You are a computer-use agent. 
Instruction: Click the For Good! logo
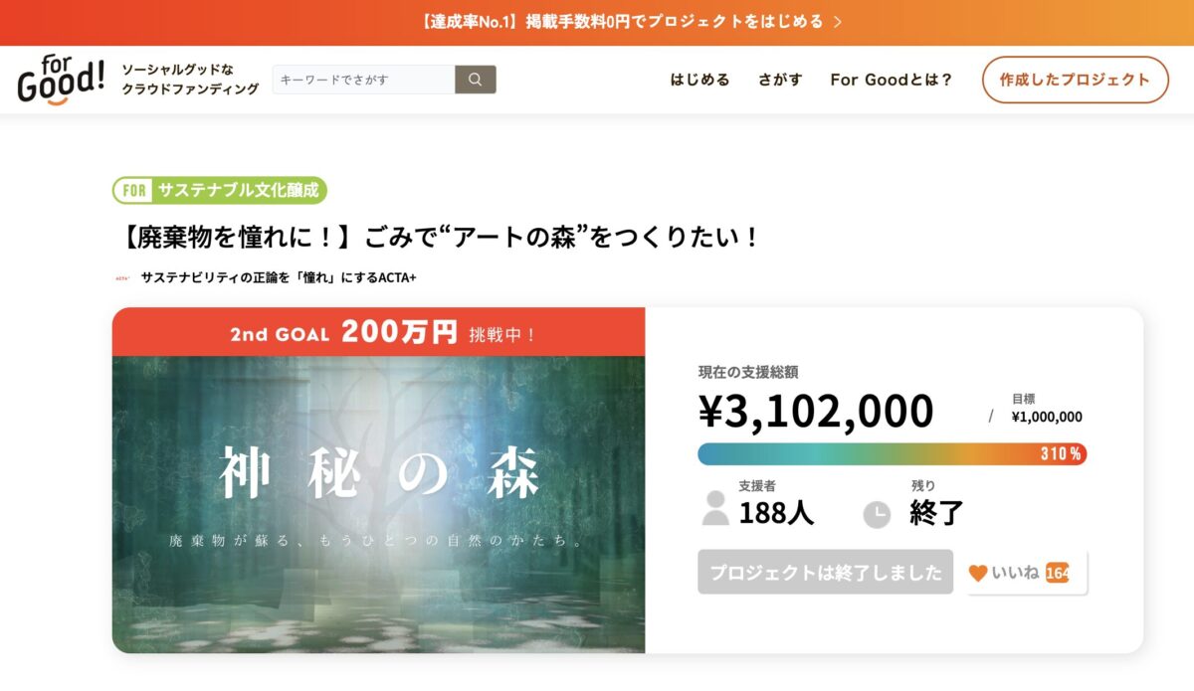click(x=60, y=81)
